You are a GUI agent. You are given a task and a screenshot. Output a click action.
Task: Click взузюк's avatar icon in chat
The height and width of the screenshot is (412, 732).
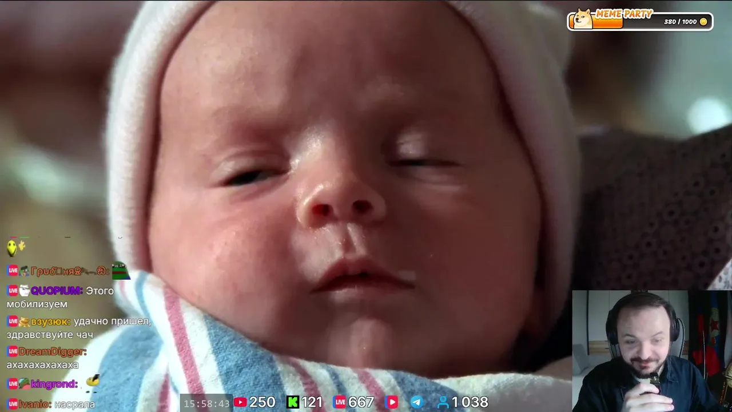(x=24, y=322)
